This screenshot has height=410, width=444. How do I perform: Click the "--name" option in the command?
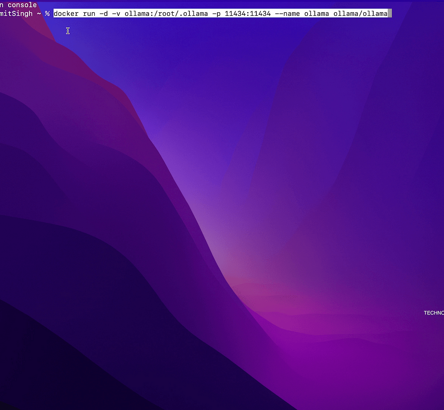(288, 14)
